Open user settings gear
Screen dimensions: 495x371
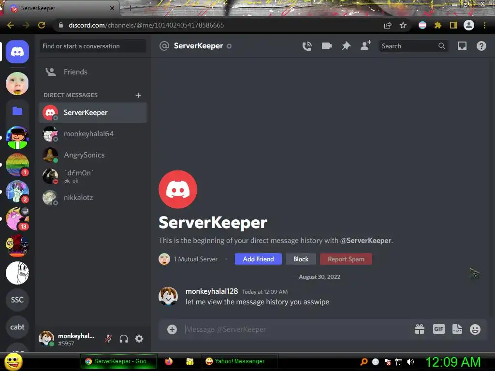point(139,339)
